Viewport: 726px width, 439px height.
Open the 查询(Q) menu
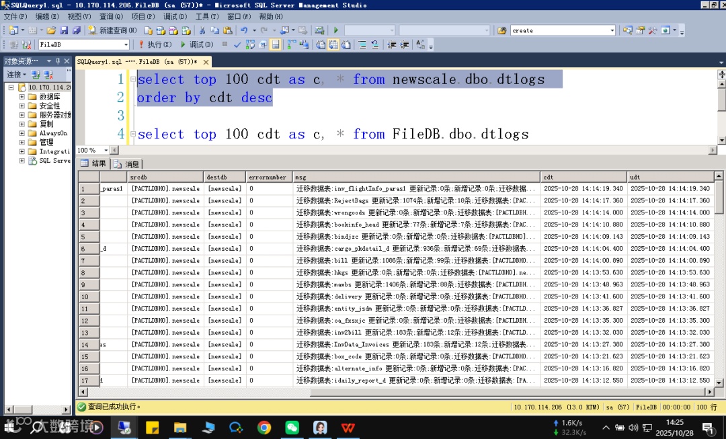(x=111, y=17)
